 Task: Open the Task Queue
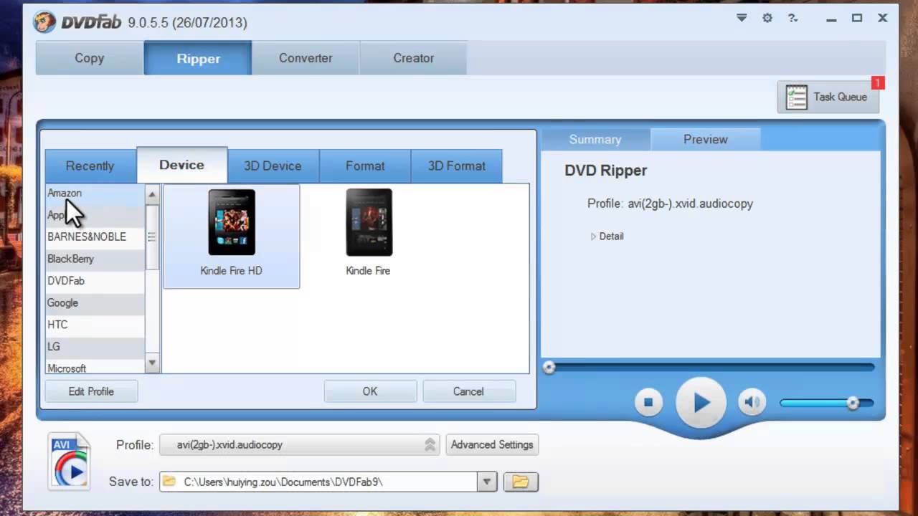click(x=828, y=97)
